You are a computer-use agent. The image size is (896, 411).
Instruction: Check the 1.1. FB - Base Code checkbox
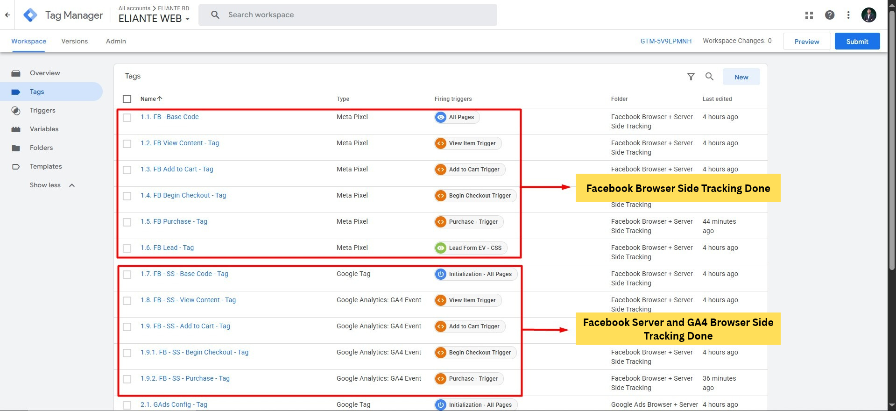point(127,118)
